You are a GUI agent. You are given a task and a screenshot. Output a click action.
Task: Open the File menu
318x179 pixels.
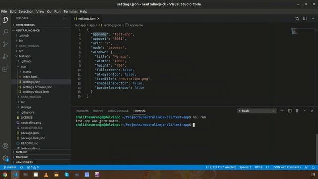tap(4, 11)
